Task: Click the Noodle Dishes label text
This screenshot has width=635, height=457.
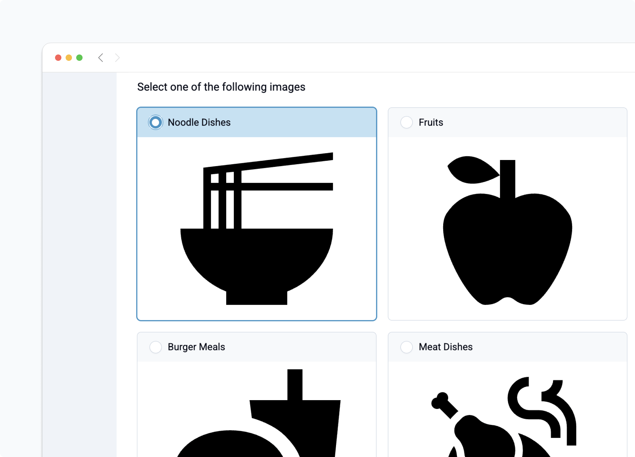Action: (199, 122)
